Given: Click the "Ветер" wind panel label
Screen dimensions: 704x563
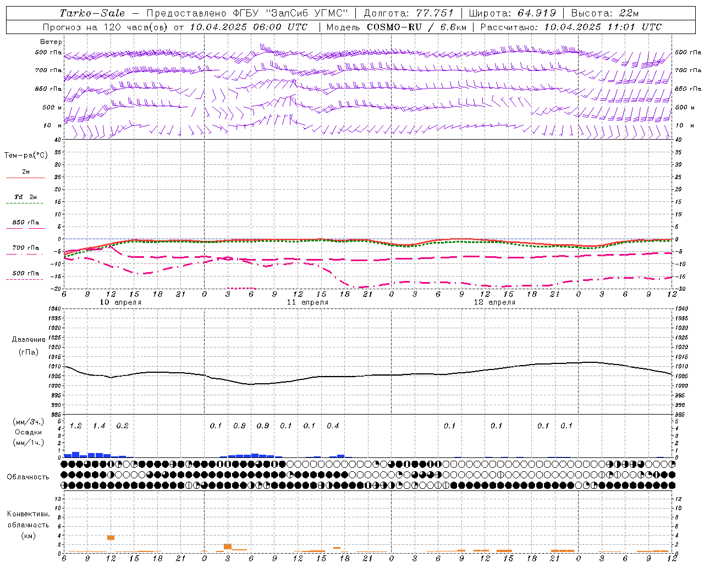Looking at the screenshot, I should (51, 42).
